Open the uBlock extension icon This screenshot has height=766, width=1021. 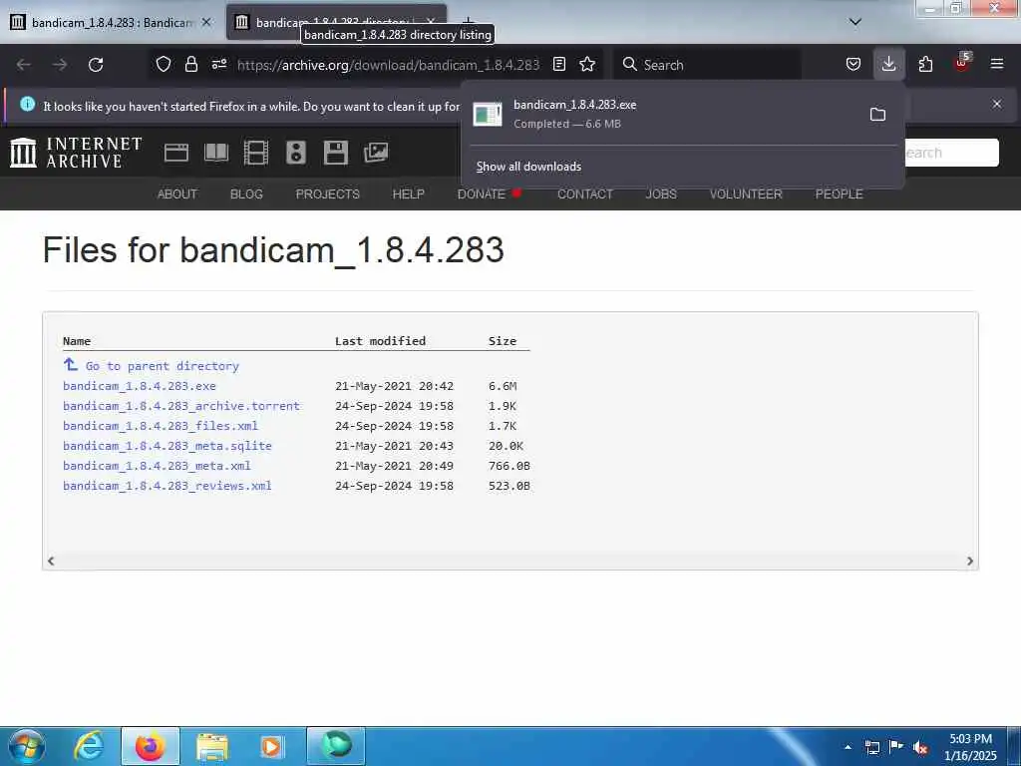(962, 63)
